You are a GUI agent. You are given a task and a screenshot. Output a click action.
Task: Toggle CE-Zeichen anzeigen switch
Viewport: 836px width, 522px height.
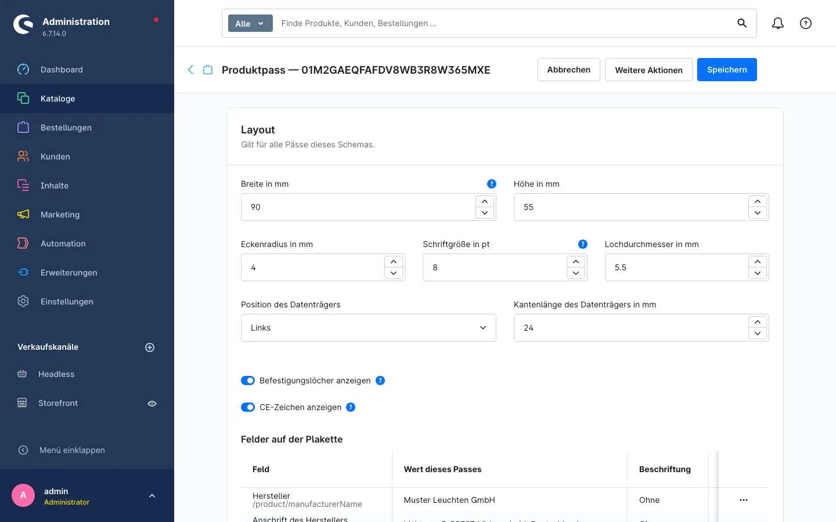point(248,407)
